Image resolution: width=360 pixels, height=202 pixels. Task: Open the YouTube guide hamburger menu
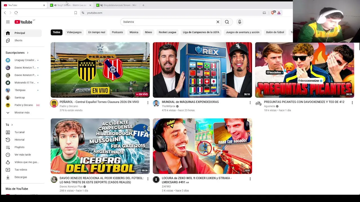(x=8, y=22)
